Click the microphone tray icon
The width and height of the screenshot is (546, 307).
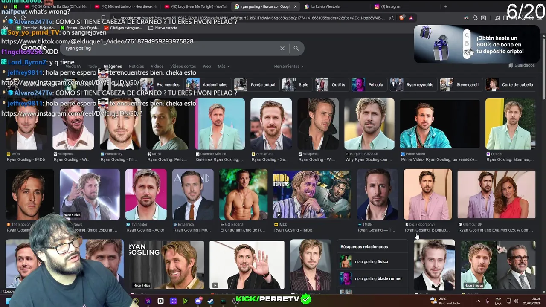click(488, 301)
